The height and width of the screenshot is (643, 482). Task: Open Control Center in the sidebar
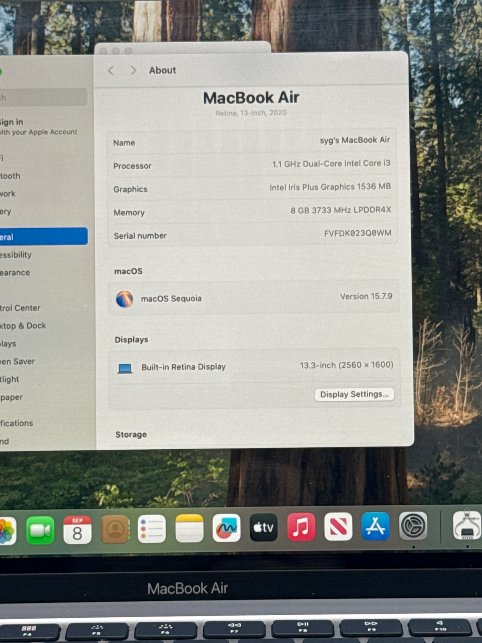pos(20,308)
